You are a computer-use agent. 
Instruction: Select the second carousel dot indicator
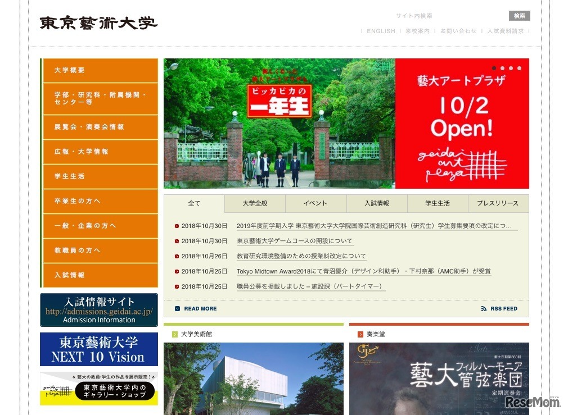502,68
